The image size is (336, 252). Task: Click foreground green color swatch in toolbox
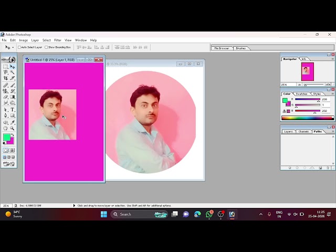[x=6, y=137]
